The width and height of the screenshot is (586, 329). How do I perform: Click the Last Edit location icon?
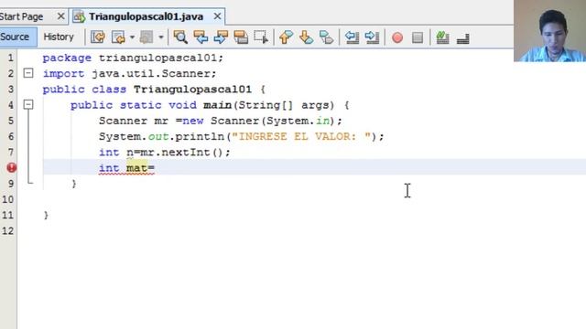click(98, 37)
